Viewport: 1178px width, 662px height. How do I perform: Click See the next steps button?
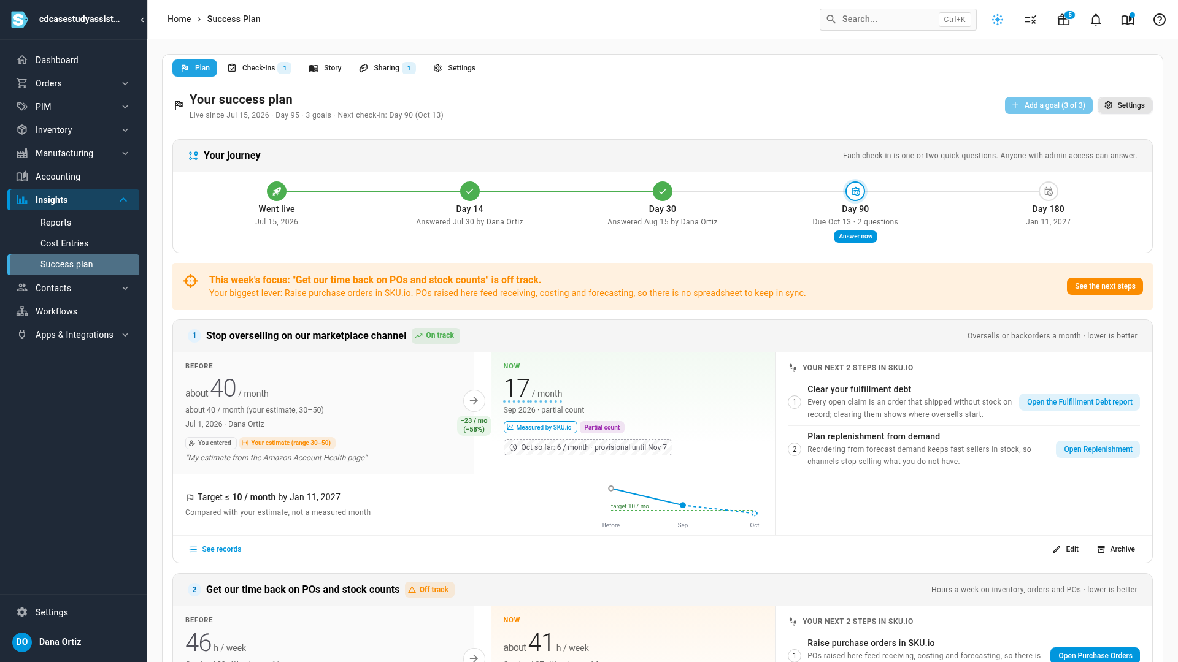pos(1104,286)
